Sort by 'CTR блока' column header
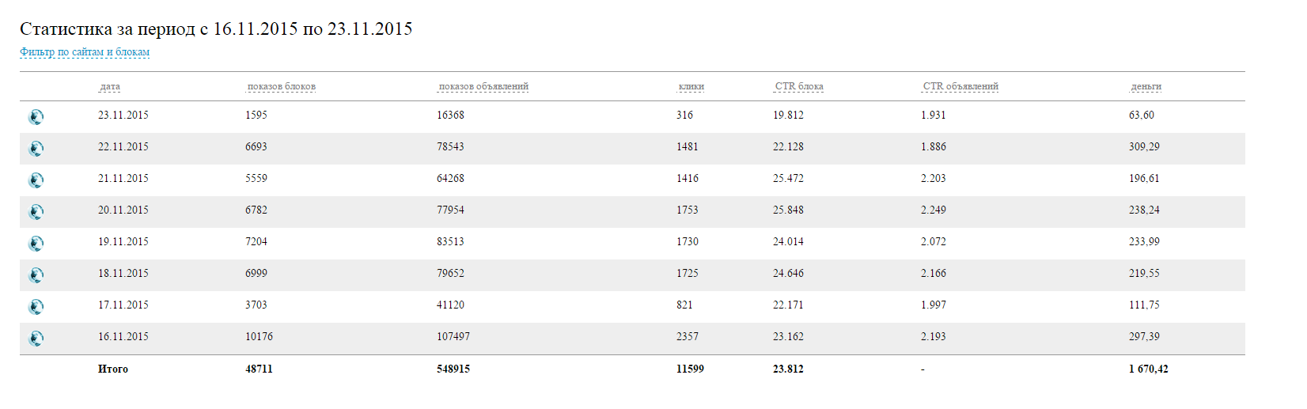This screenshot has width=1307, height=409. click(x=799, y=86)
